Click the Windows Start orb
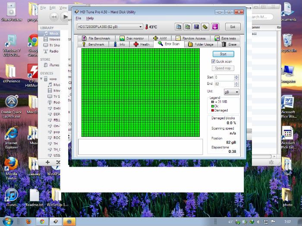302x226 pixels. click(7, 221)
